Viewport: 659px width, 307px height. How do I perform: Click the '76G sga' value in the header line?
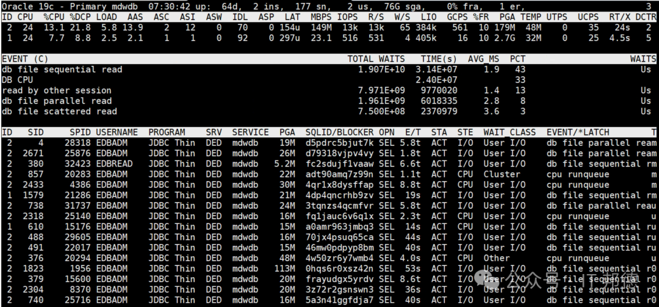(x=405, y=6)
